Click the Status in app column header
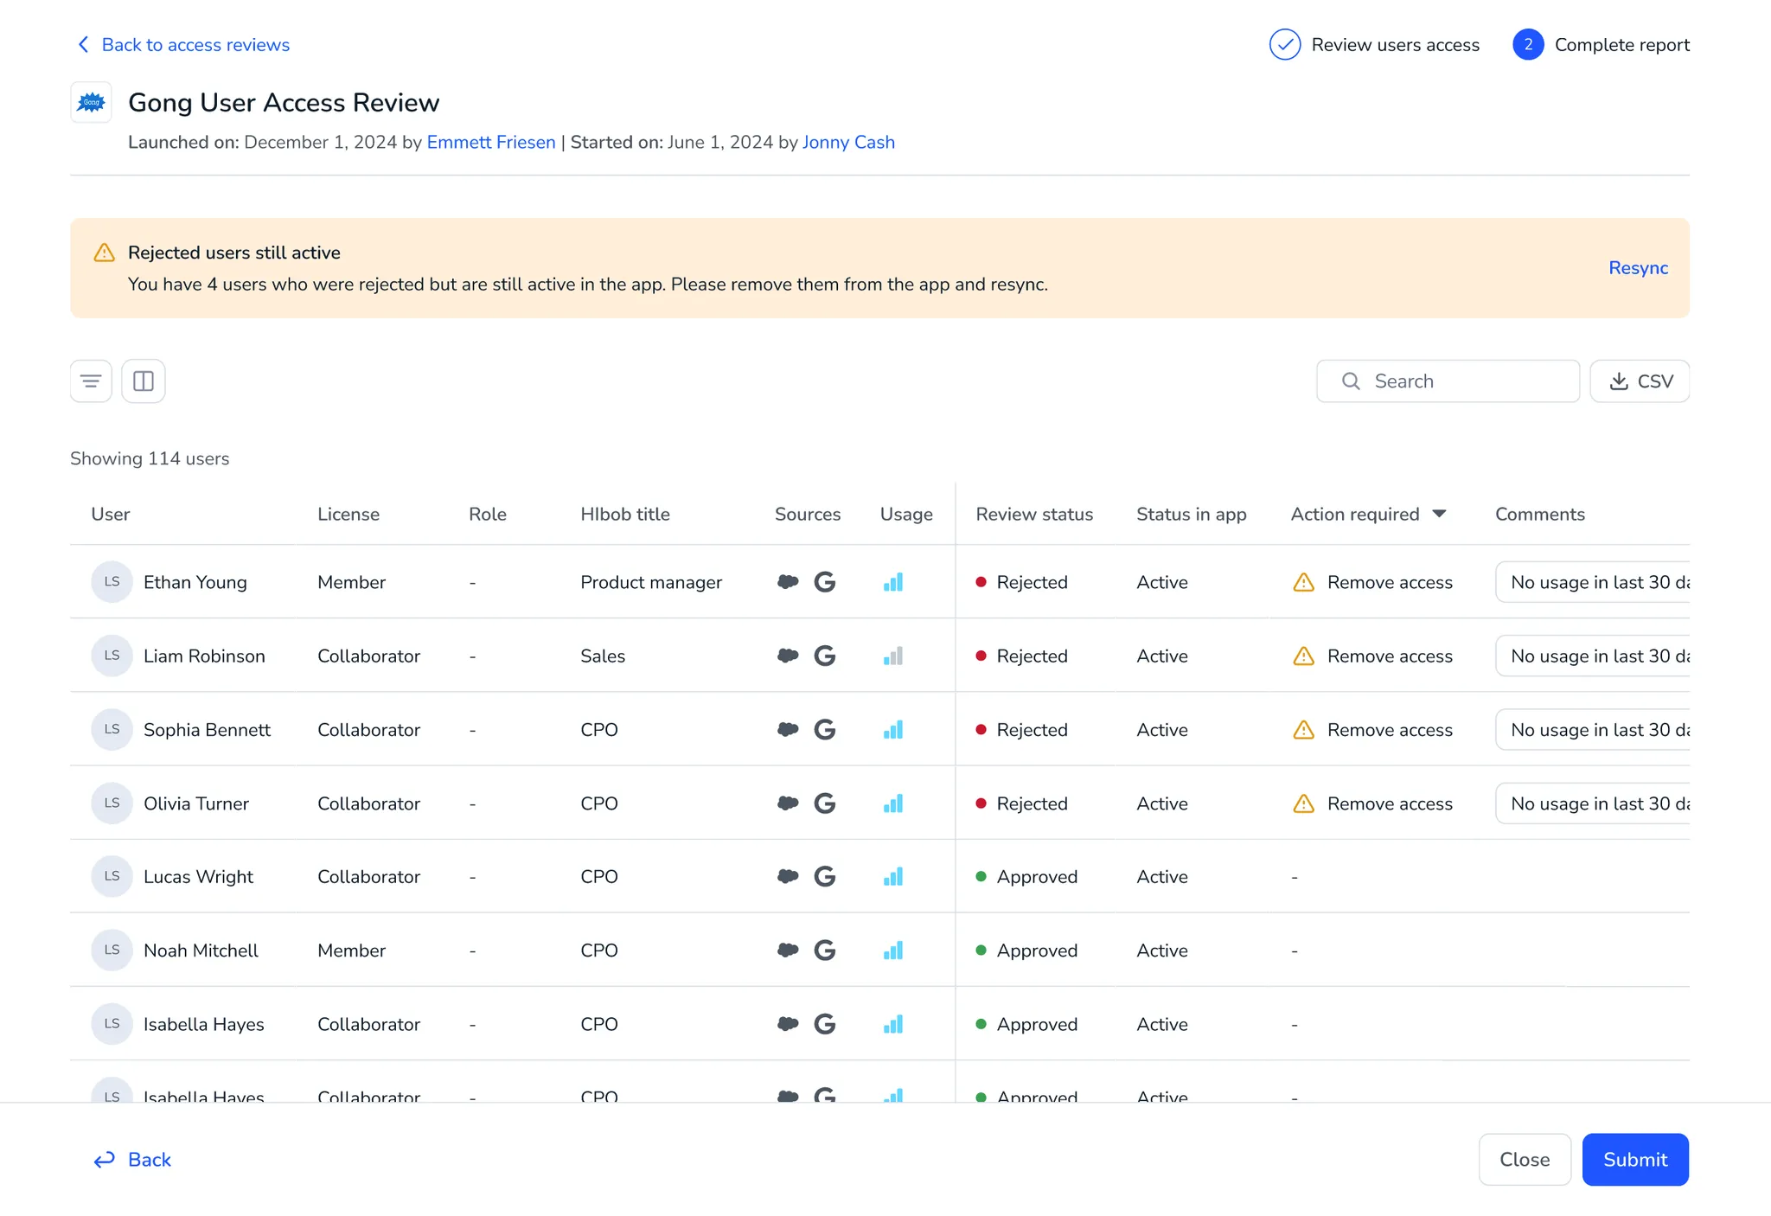 coord(1191,515)
